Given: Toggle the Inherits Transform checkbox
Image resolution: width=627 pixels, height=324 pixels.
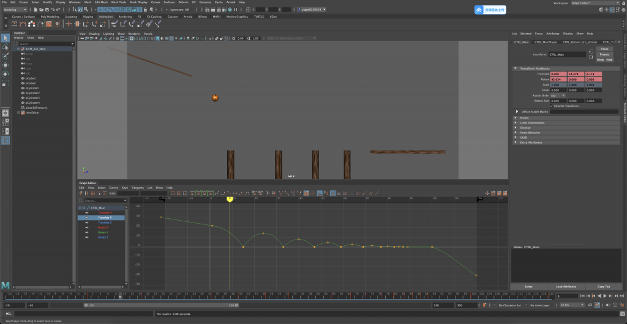Looking at the screenshot, I should click(x=552, y=106).
